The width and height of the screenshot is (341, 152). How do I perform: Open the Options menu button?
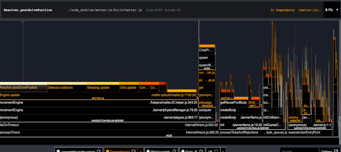[x=330, y=150]
